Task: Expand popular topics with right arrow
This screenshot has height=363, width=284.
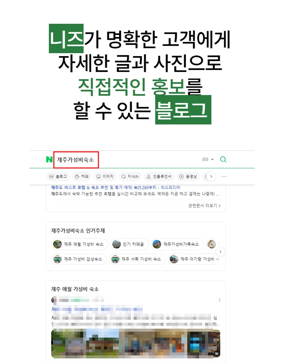Action: (220, 252)
